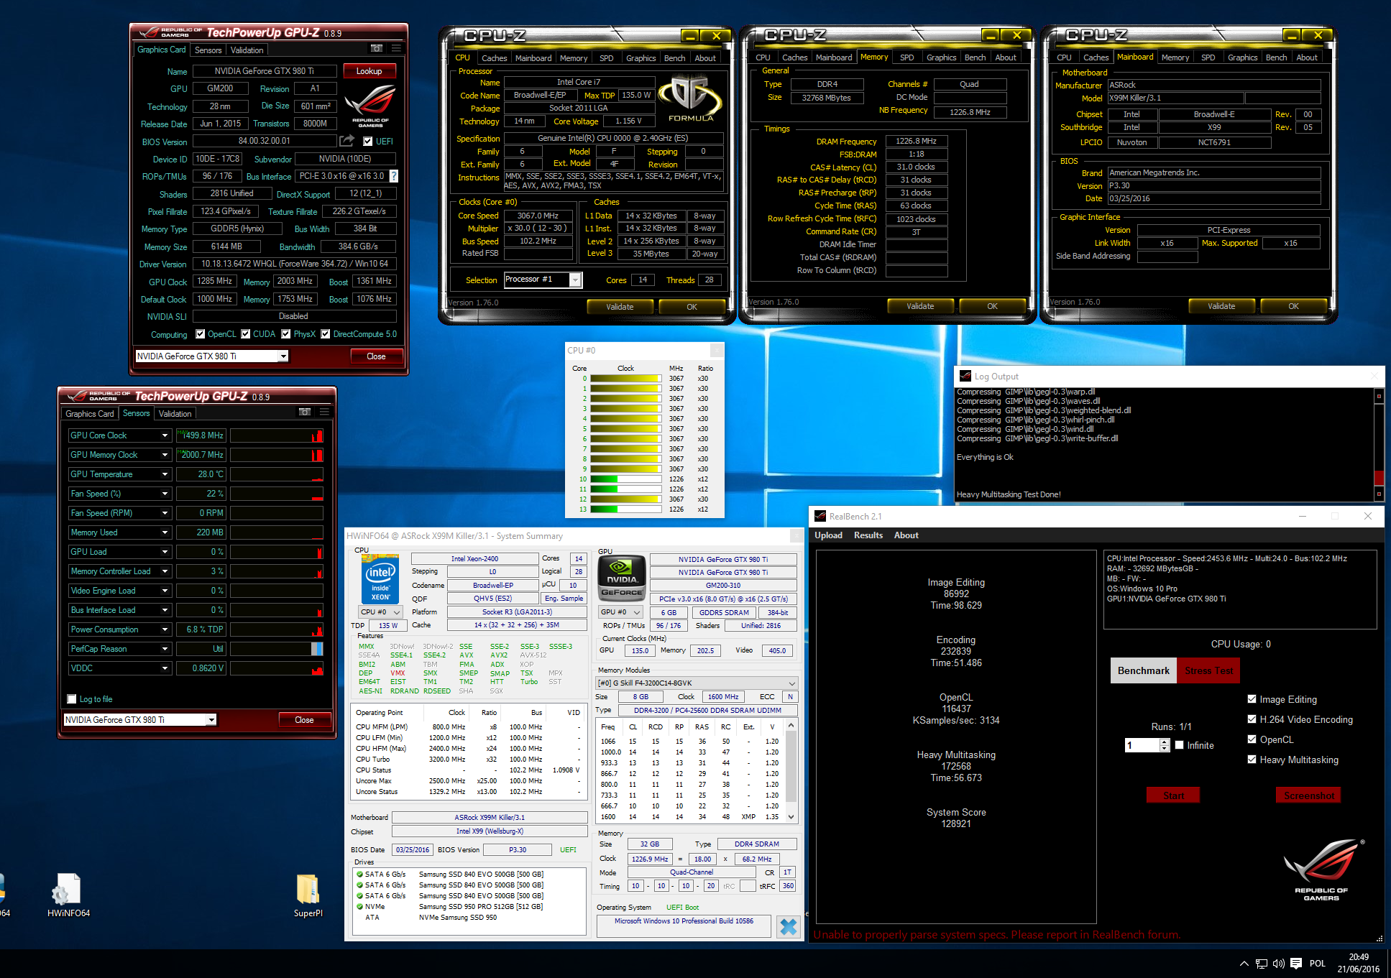The height and width of the screenshot is (978, 1391).
Task: Increase the Runs count spinner in RealBench
Action: point(1165,742)
